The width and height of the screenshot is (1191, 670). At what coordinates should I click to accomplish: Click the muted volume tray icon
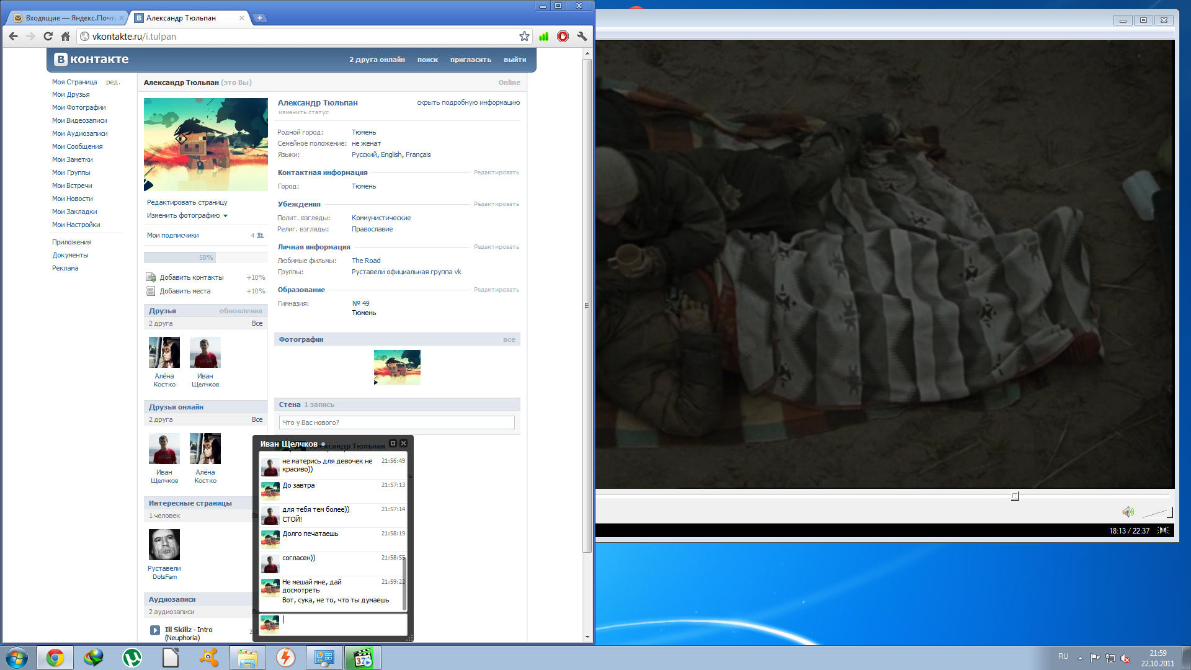pyautogui.click(x=1125, y=658)
